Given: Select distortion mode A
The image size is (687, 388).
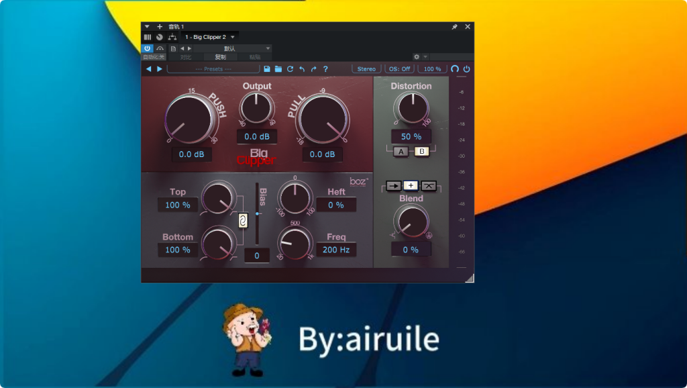Looking at the screenshot, I should (x=401, y=152).
